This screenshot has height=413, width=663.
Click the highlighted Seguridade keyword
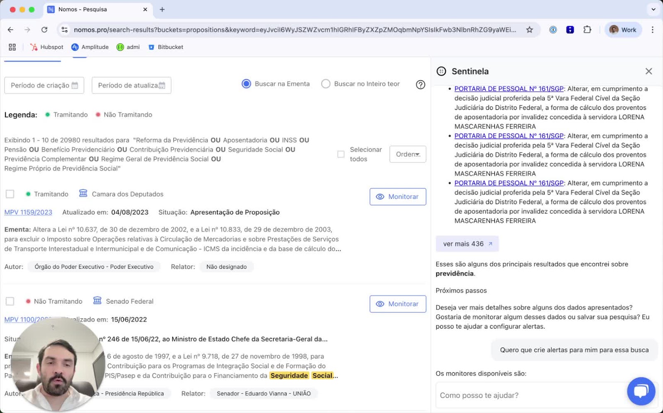(289, 376)
